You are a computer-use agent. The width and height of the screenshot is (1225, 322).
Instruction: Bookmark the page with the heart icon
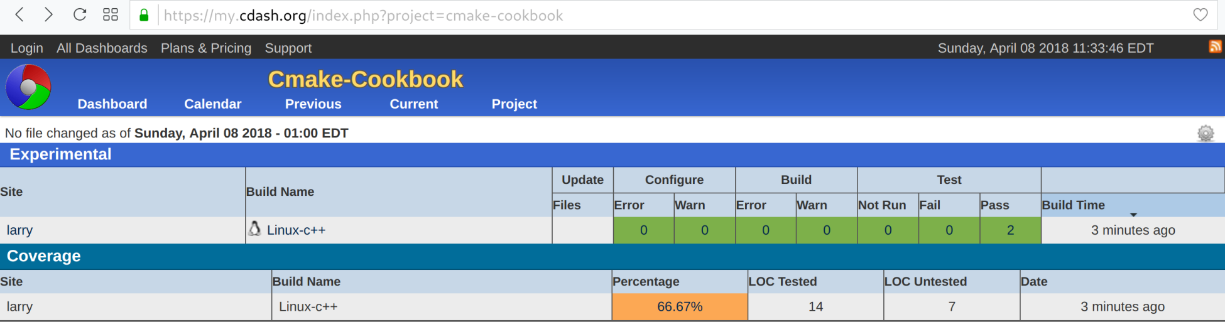click(1200, 15)
